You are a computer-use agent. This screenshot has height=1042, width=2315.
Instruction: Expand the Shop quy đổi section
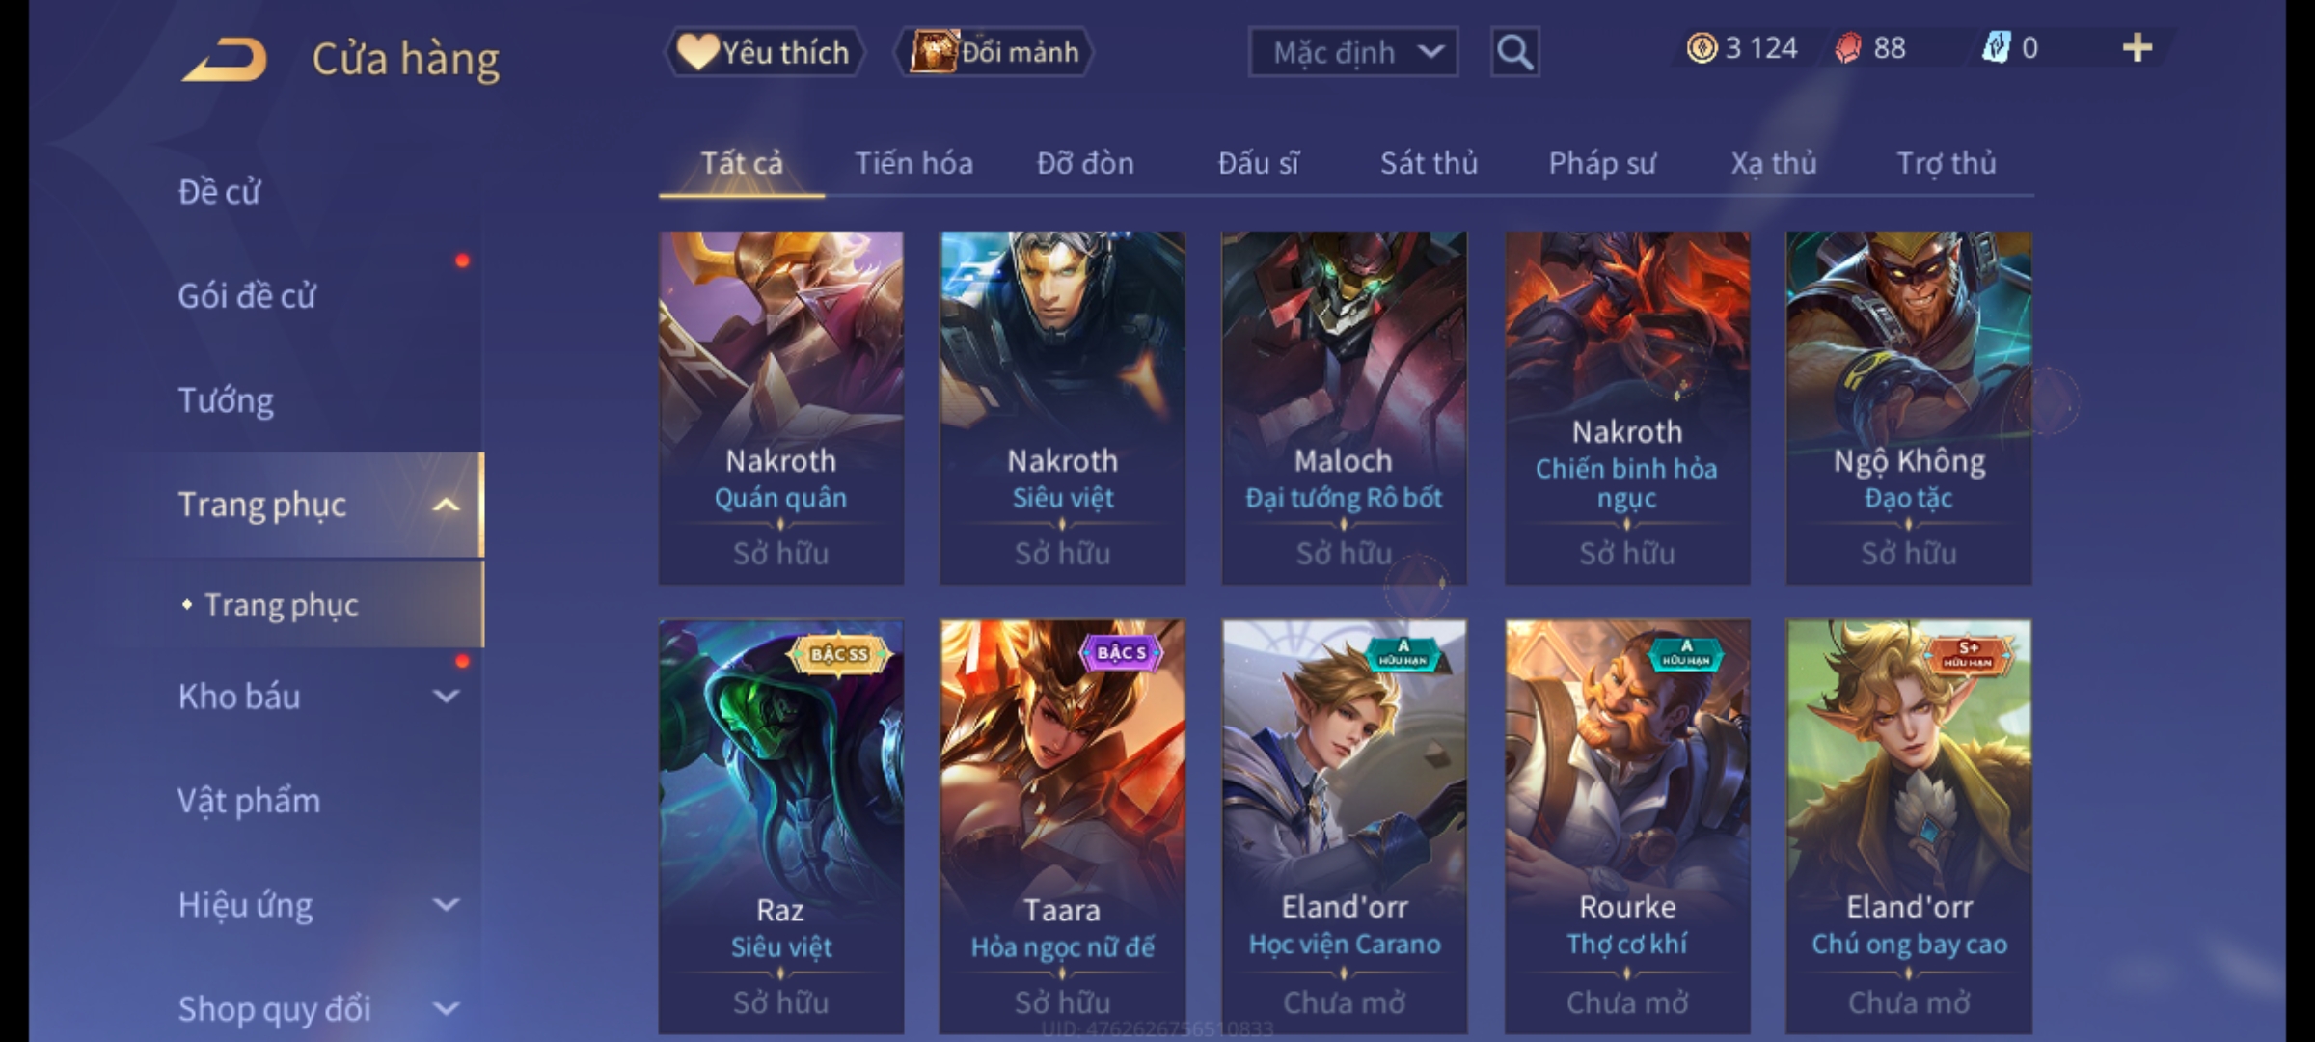(446, 1009)
